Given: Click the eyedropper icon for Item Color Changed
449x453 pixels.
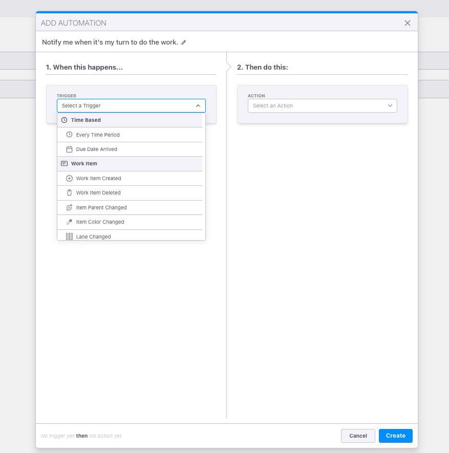Looking at the screenshot, I should pos(70,222).
